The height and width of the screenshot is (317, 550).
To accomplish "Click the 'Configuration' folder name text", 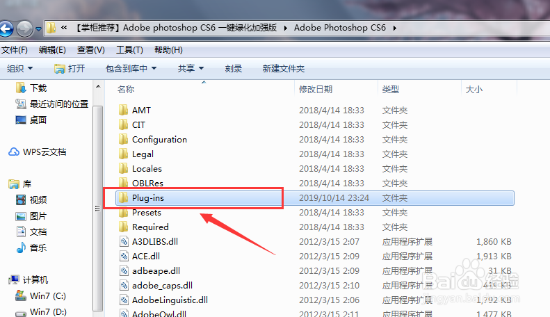I will (x=160, y=140).
